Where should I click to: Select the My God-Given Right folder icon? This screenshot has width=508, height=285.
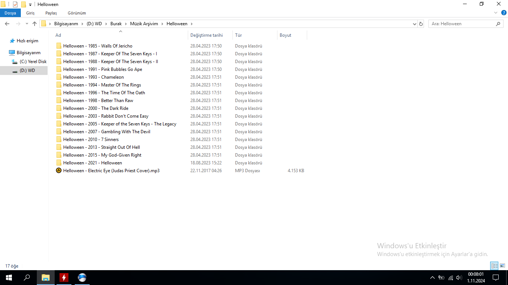coord(59,155)
